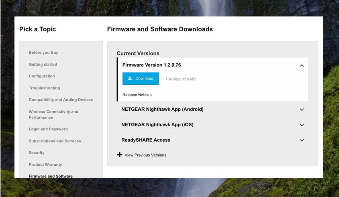Expand ReadySHARE Access section

[x=302, y=140]
